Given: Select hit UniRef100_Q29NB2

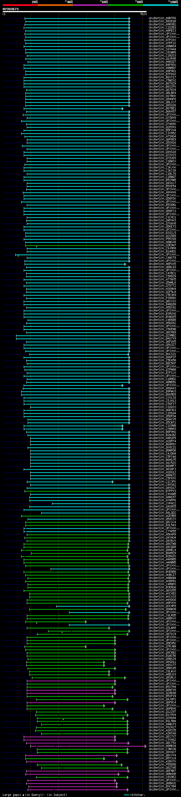Looking at the screenshot, I should coord(162,335).
